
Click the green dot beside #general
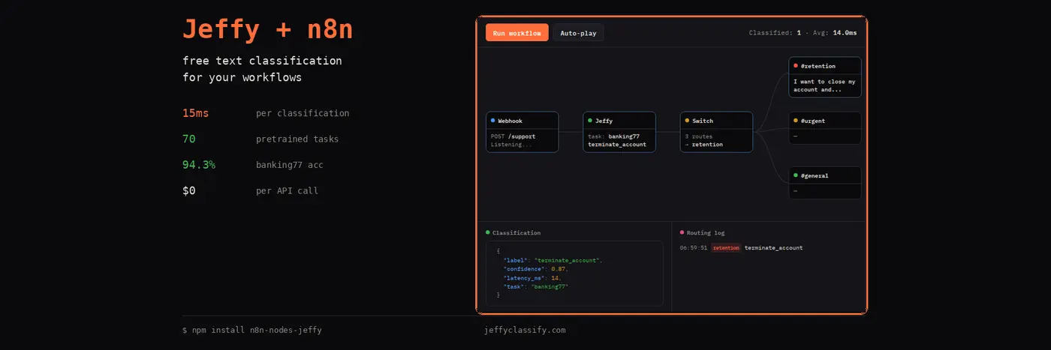tap(796, 175)
